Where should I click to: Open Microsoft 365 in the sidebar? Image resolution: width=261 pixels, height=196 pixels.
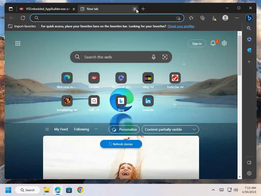coord(249,39)
